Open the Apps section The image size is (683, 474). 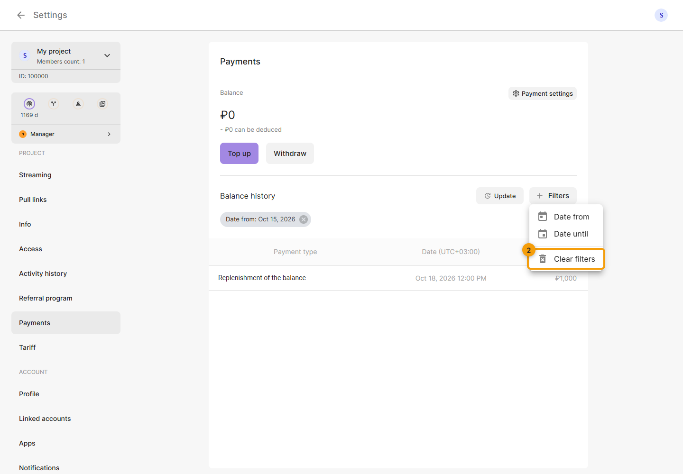[x=66, y=443]
